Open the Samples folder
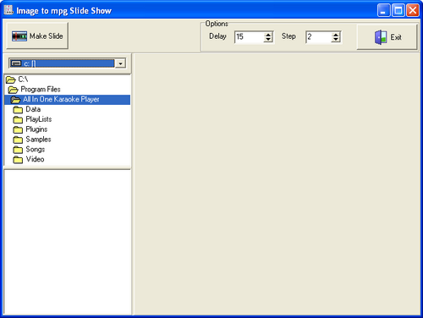Image resolution: width=423 pixels, height=318 pixels. pyautogui.click(x=67, y=140)
